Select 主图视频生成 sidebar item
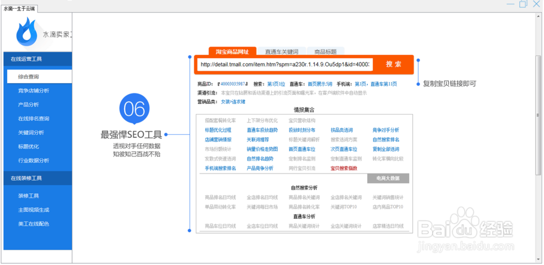 [34, 210]
